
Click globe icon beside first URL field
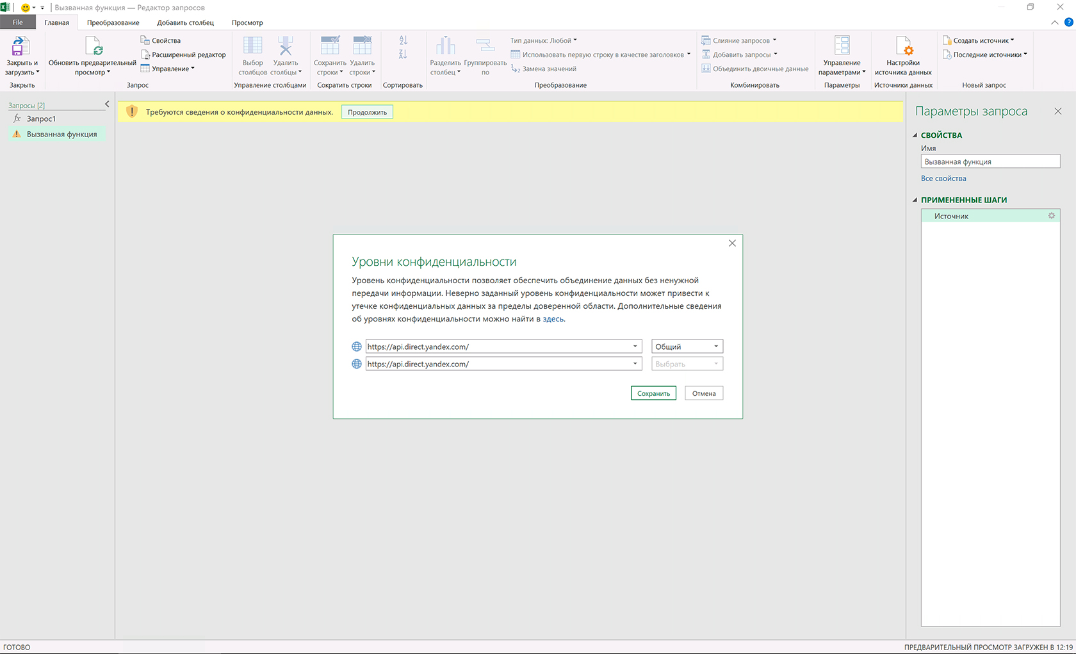click(x=357, y=347)
